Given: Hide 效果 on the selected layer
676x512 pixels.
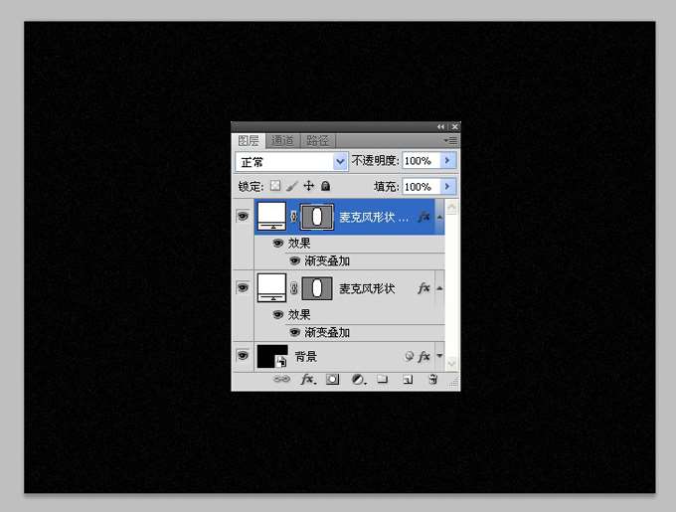Looking at the screenshot, I should pos(278,244).
